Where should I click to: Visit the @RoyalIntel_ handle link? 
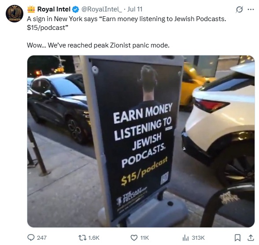[x=101, y=9]
